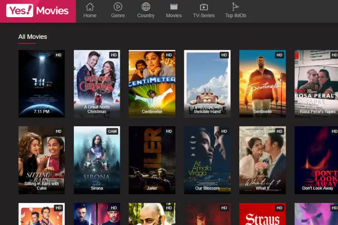
Task: Click HD badge on Strays poster
Action: click(279, 208)
